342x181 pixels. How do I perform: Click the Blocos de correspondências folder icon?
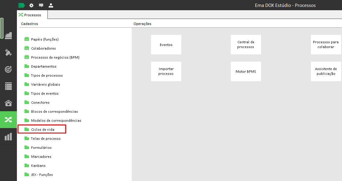[27, 111]
